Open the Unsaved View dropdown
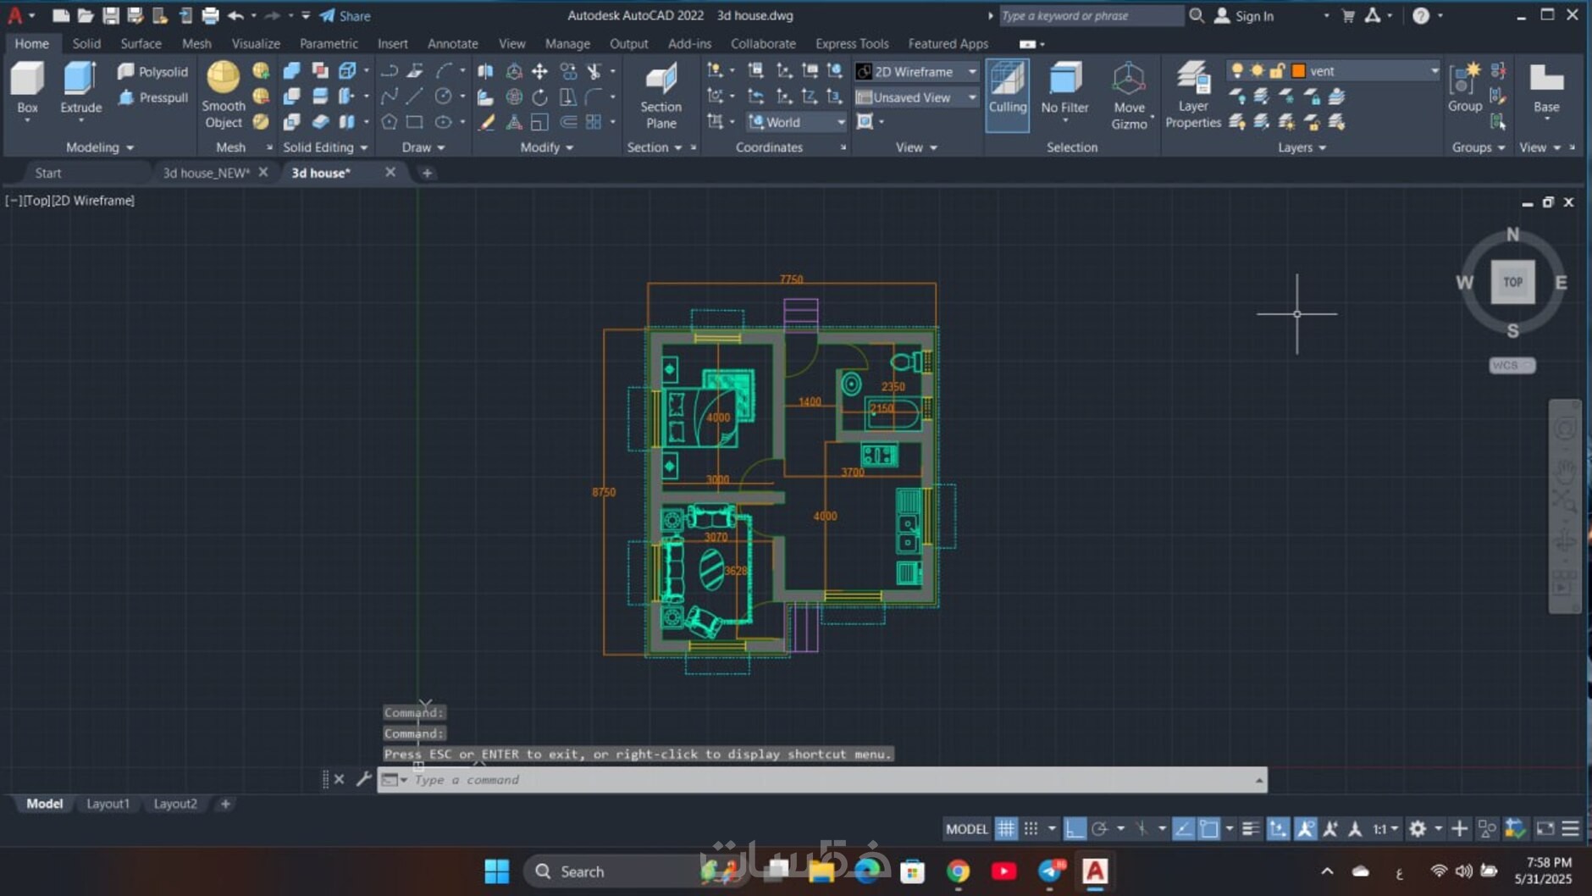1592x896 pixels. coord(916,97)
